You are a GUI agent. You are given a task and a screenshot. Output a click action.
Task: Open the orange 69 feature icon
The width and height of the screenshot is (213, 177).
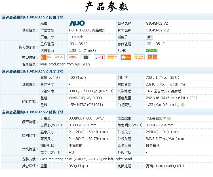153,57
